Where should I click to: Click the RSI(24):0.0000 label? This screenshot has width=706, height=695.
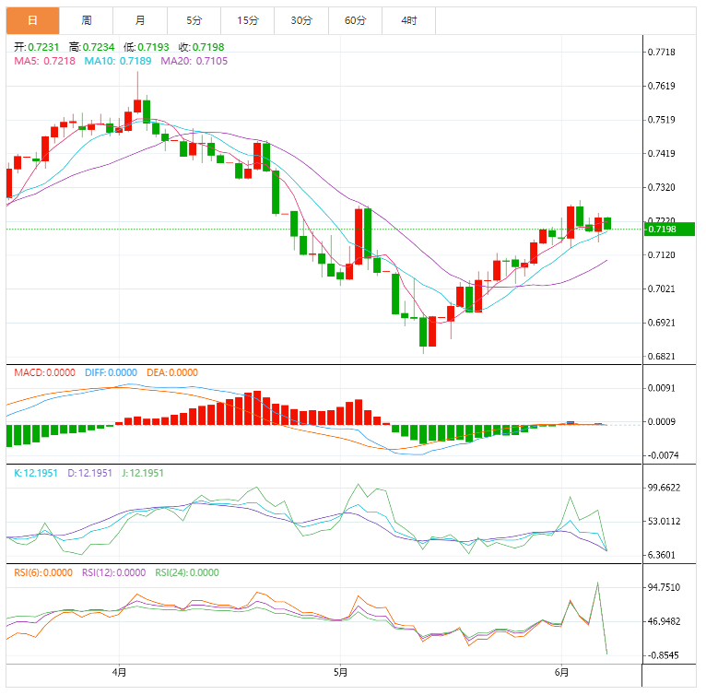(x=187, y=572)
